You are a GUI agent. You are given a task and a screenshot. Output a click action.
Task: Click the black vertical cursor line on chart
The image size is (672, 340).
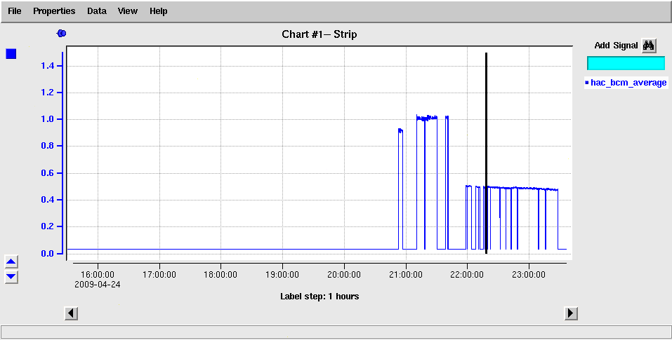click(x=486, y=153)
